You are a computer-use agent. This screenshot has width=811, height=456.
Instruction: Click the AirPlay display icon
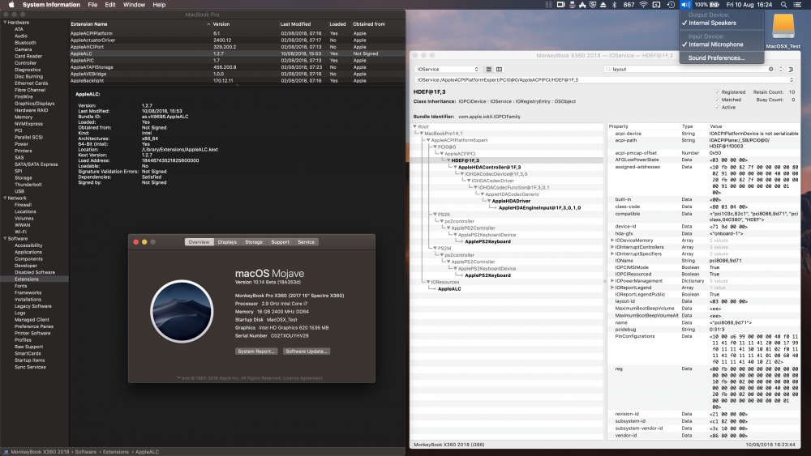(656, 5)
